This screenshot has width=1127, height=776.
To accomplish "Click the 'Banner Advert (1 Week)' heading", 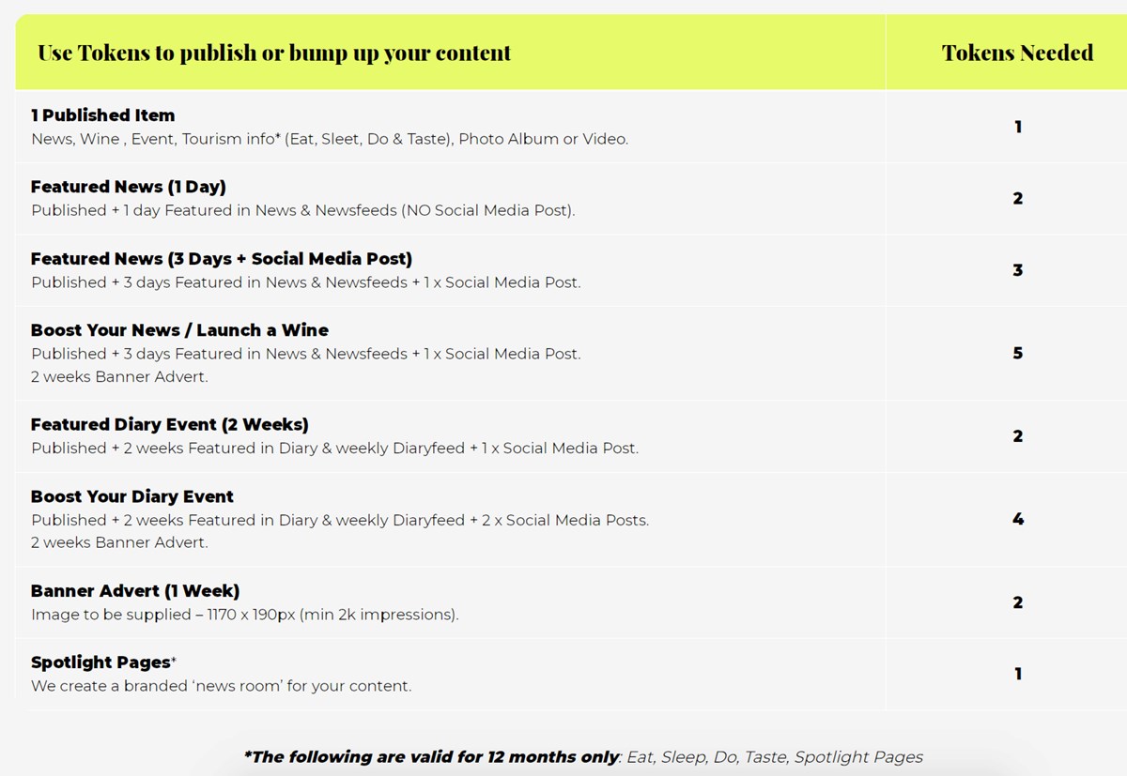I will (x=135, y=591).
